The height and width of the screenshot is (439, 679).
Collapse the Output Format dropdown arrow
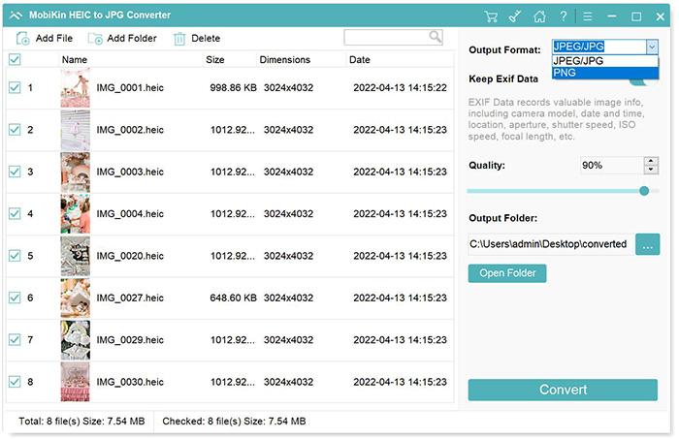coord(651,47)
